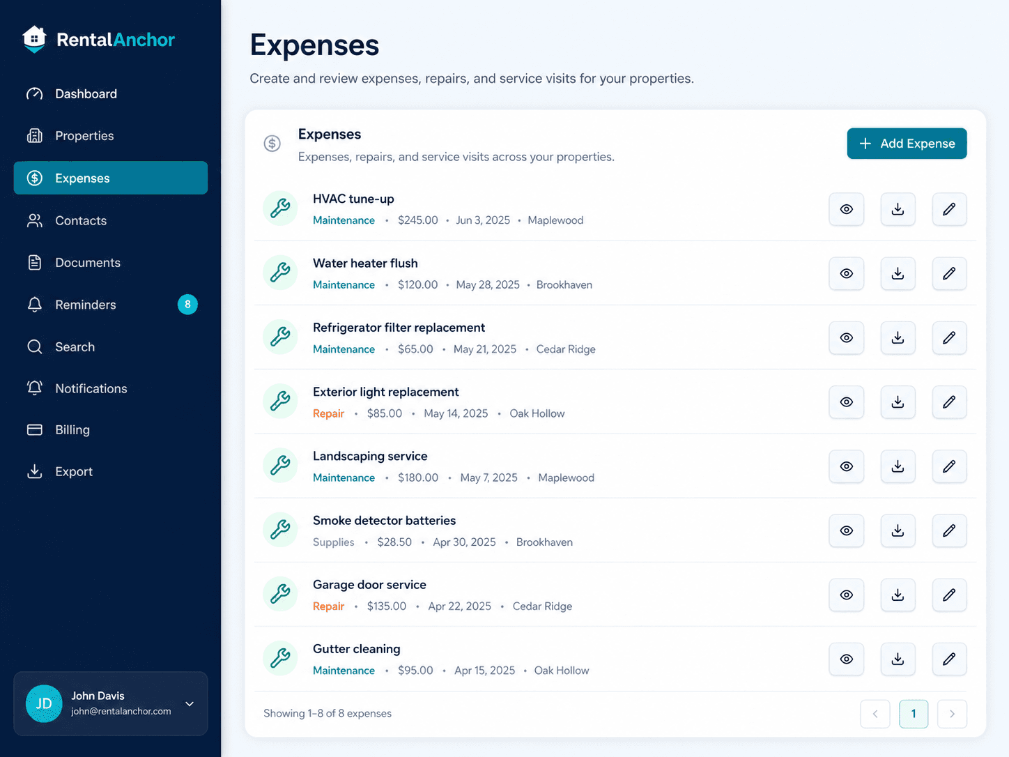1009x757 pixels.
Task: Open the Dashboard page
Action: [x=111, y=93]
